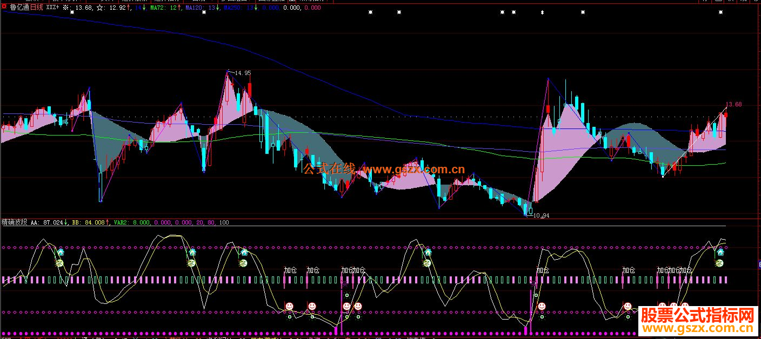Click the round icon under the last house
The height and width of the screenshot is (339, 761).
719,263
